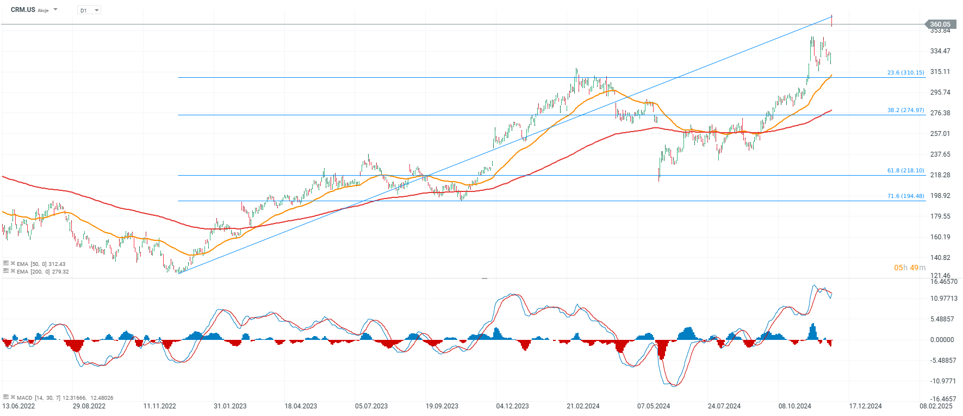Open settings icon for MACD indicator
The image size is (963, 416).
coord(6,397)
